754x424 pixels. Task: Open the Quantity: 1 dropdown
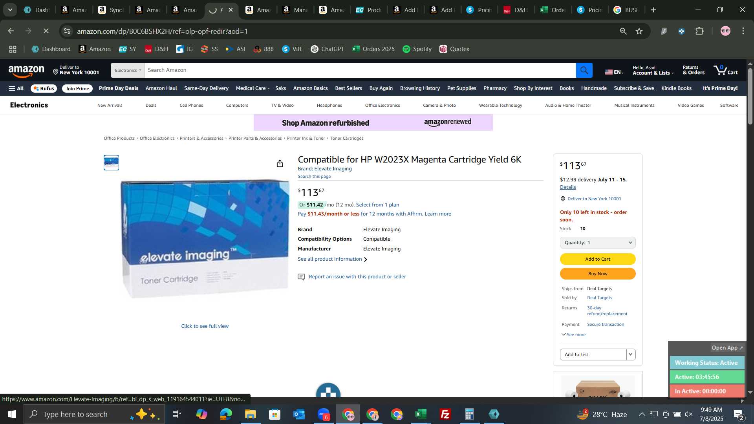pyautogui.click(x=598, y=243)
